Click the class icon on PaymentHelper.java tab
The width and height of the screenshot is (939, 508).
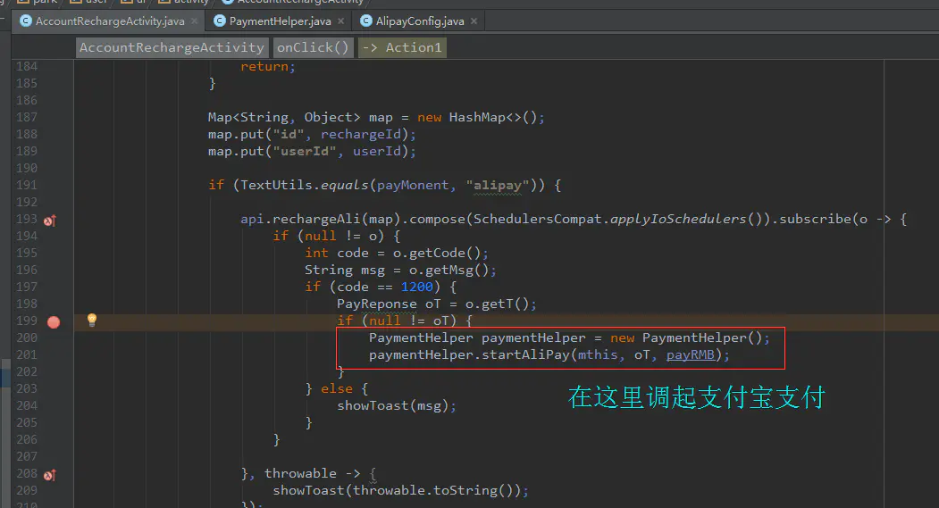point(219,21)
